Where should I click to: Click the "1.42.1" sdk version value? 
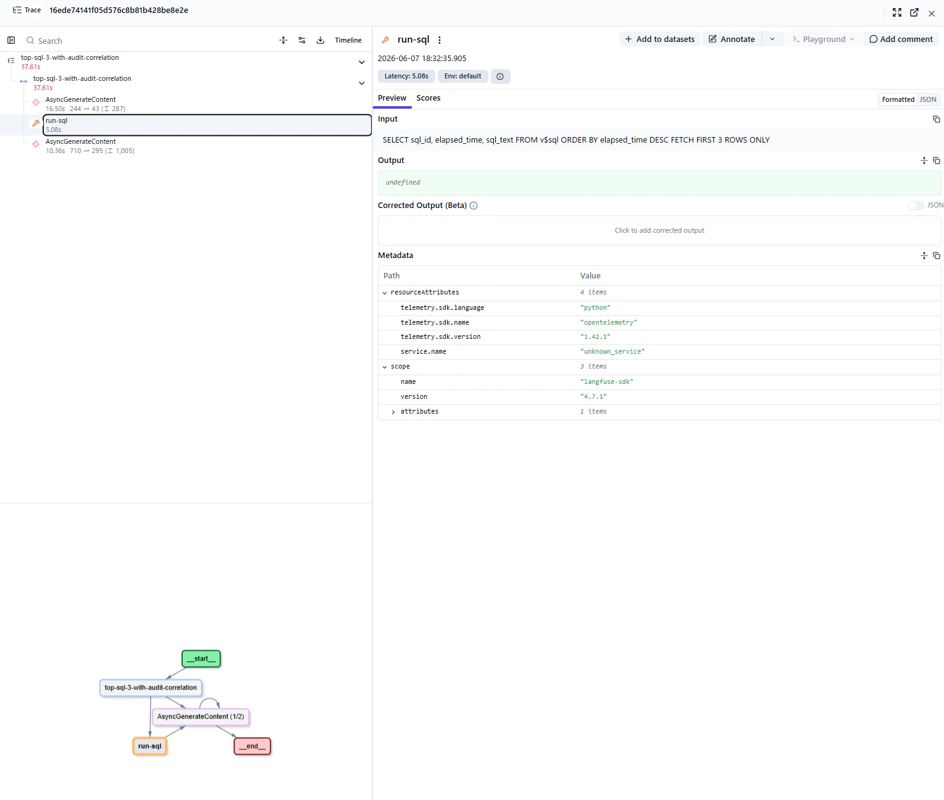595,337
